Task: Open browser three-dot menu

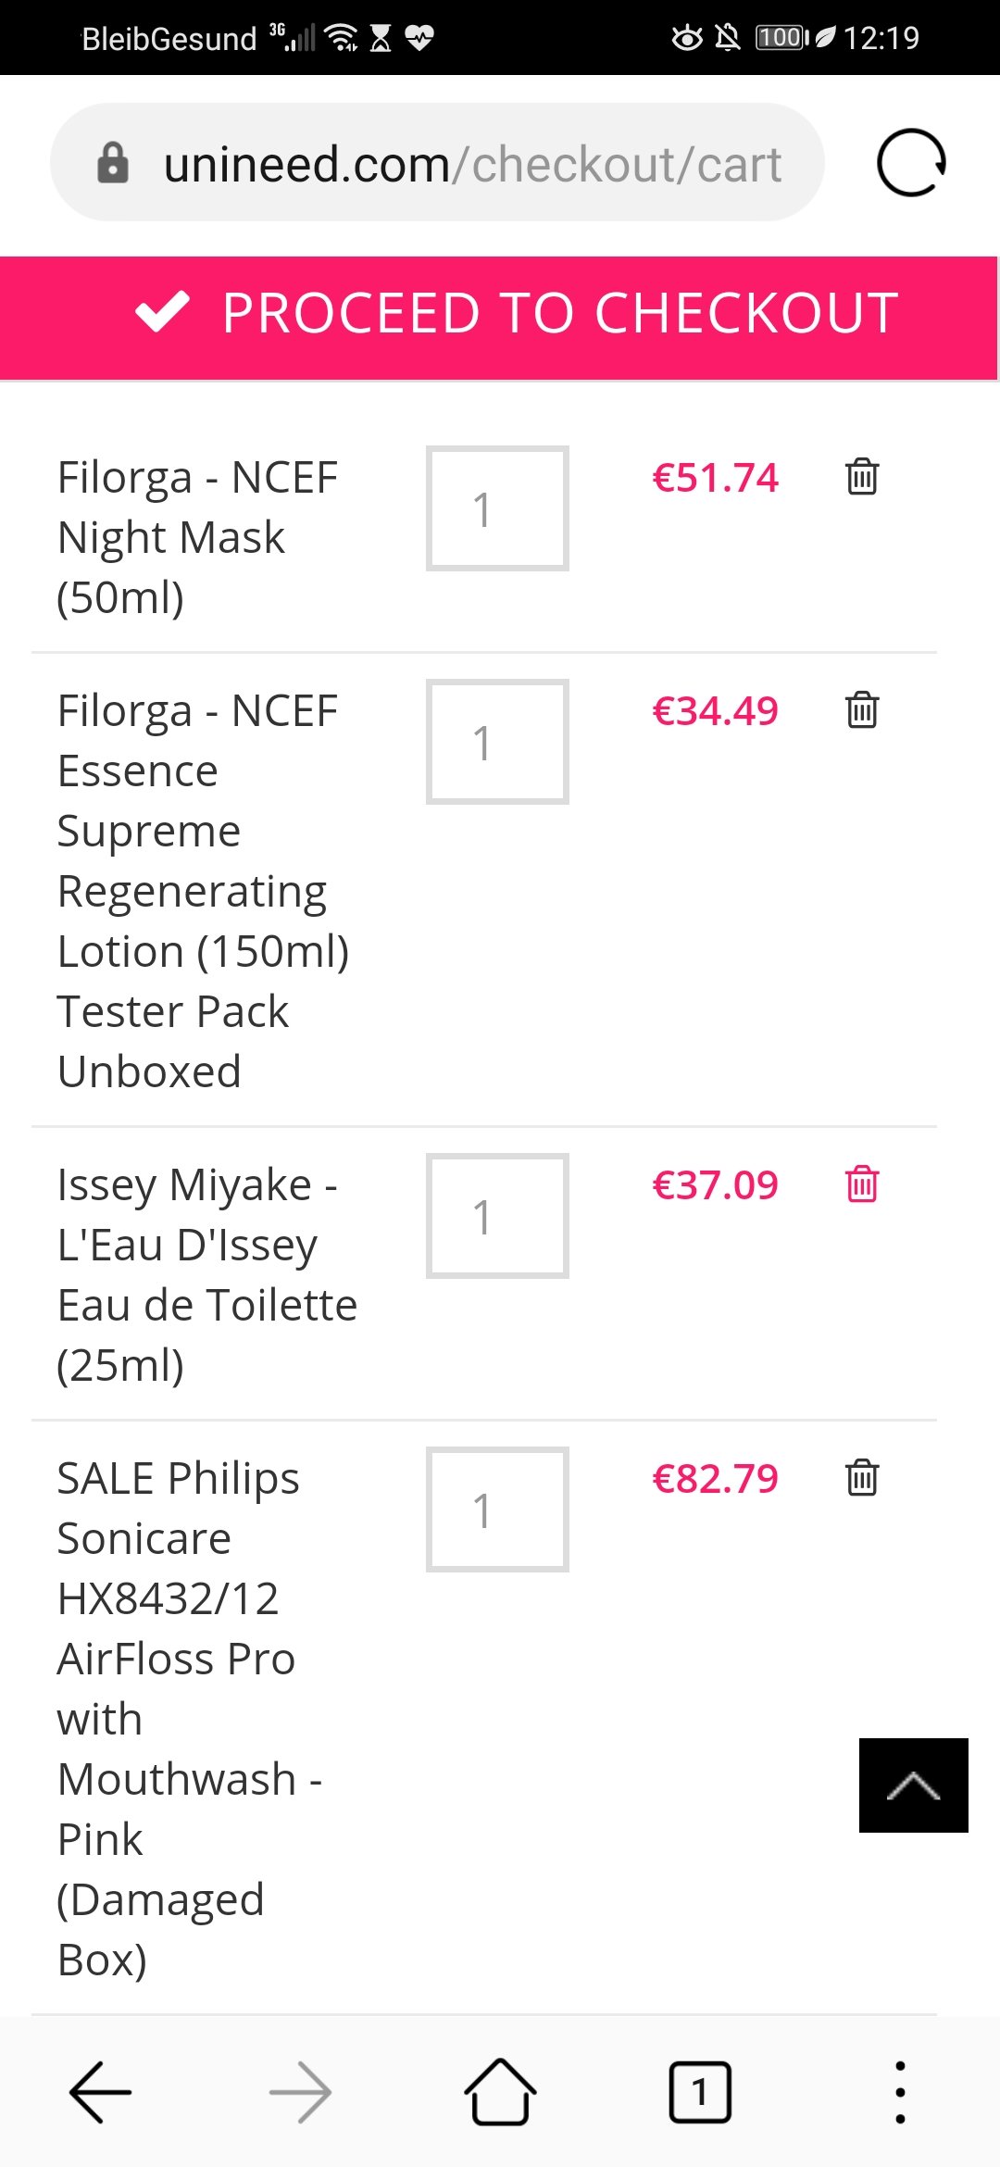Action: (900, 2092)
